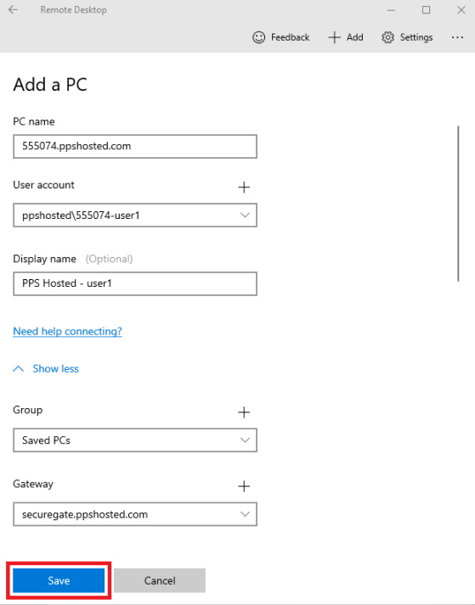Open the Need help connecting link
The image size is (475, 605).
68,332
